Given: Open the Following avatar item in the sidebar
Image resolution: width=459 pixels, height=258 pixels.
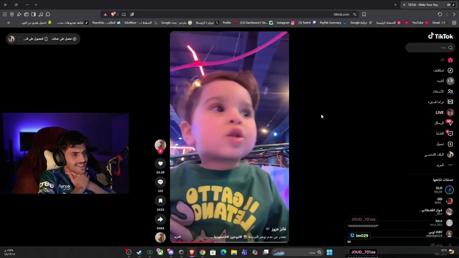Looking at the screenshot, I should click(x=450, y=81).
